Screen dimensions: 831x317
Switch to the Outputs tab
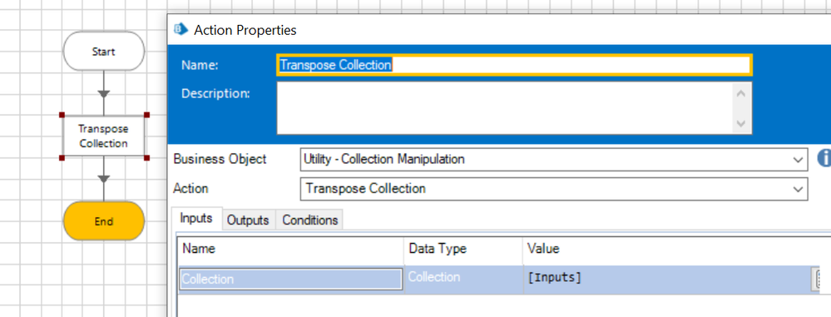tap(248, 220)
